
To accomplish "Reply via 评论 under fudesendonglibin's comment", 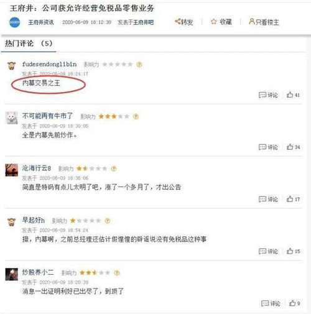I will point(268,95).
